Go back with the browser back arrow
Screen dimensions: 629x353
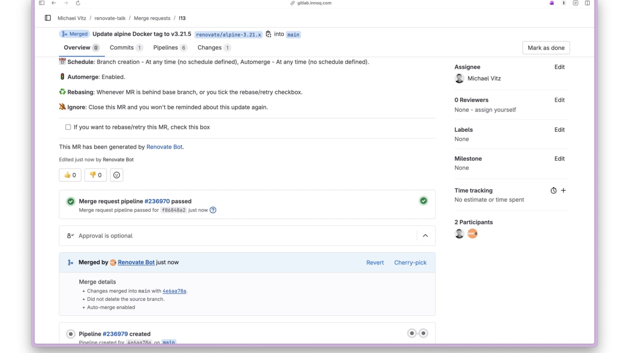(x=54, y=3)
